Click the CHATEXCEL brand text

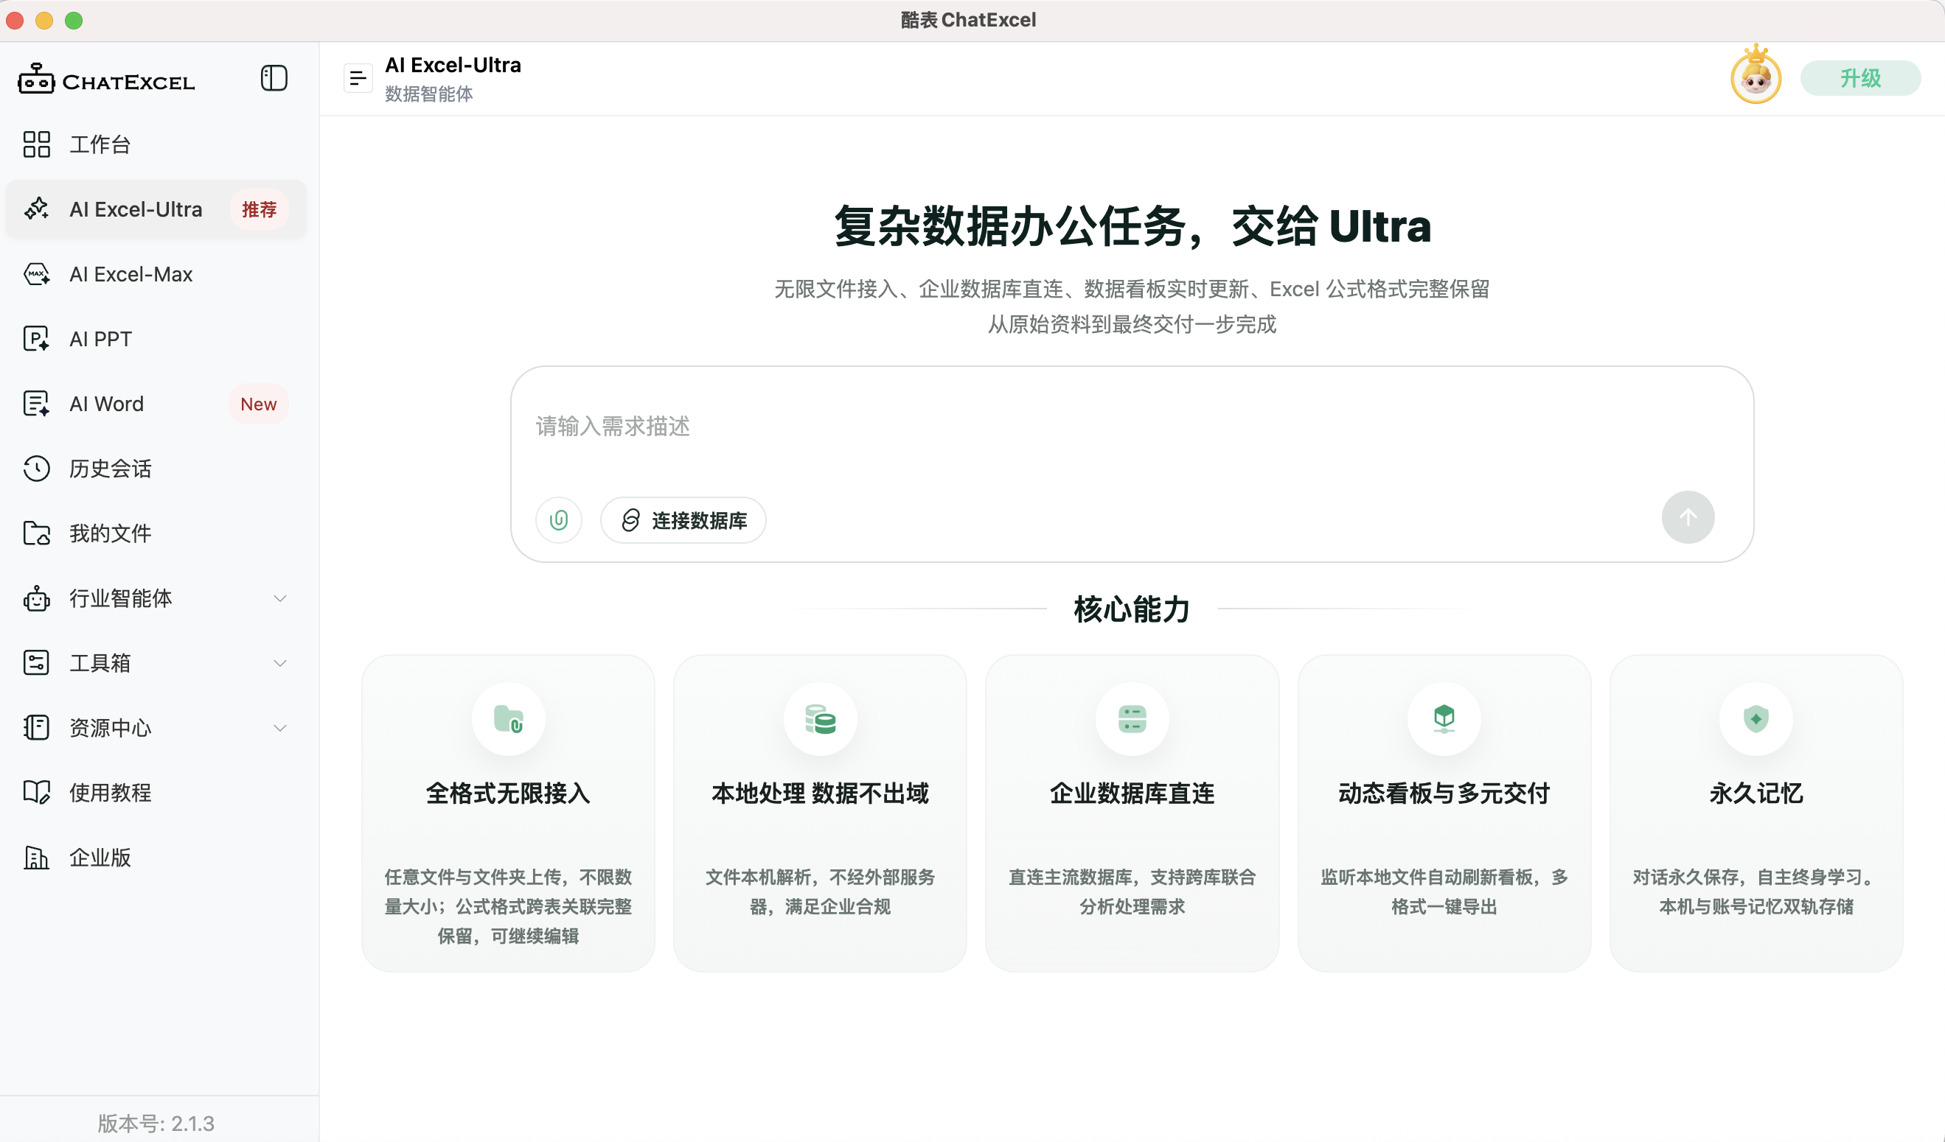[128, 83]
